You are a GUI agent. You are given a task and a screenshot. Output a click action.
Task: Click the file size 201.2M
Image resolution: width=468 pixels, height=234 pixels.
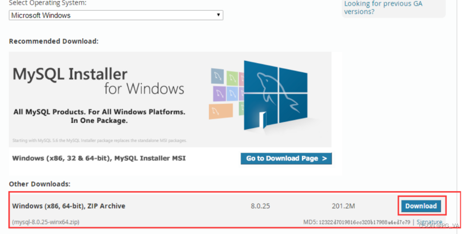point(343,206)
